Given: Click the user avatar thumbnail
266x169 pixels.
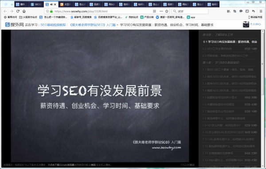Looking at the screenshot, I should point(246,24).
